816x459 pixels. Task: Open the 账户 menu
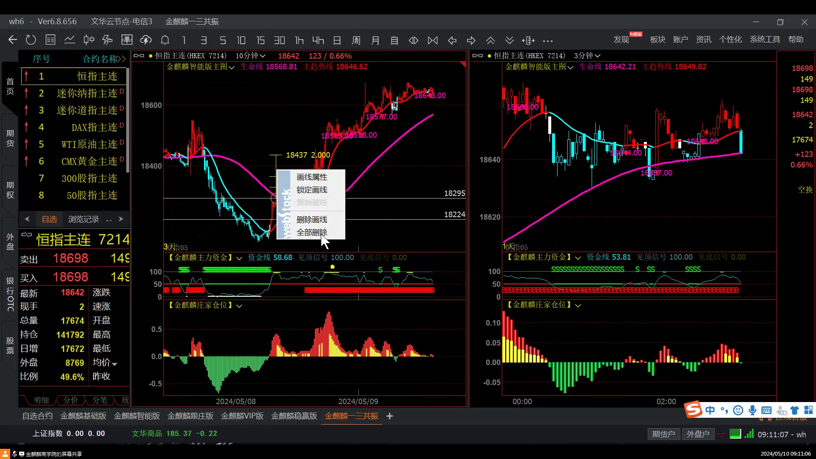pos(681,40)
